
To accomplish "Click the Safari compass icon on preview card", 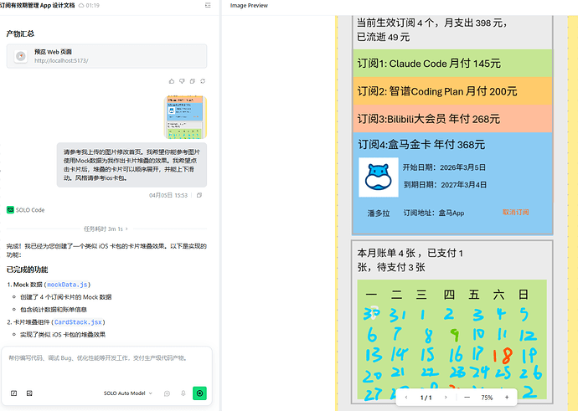I will 21,56.
